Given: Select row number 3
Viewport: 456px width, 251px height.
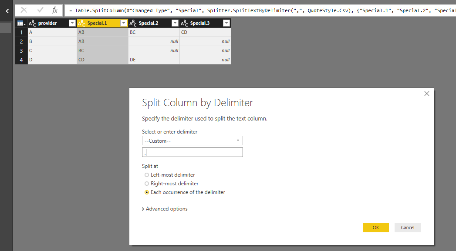Looking at the screenshot, I should [x=21, y=50].
